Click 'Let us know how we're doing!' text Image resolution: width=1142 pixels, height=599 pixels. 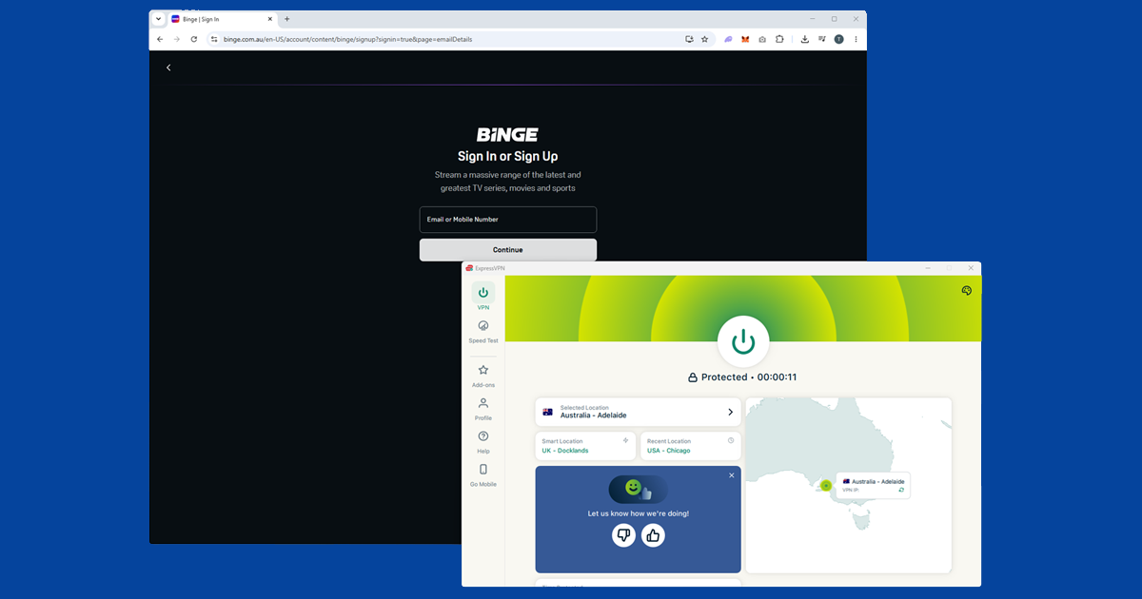[638, 513]
